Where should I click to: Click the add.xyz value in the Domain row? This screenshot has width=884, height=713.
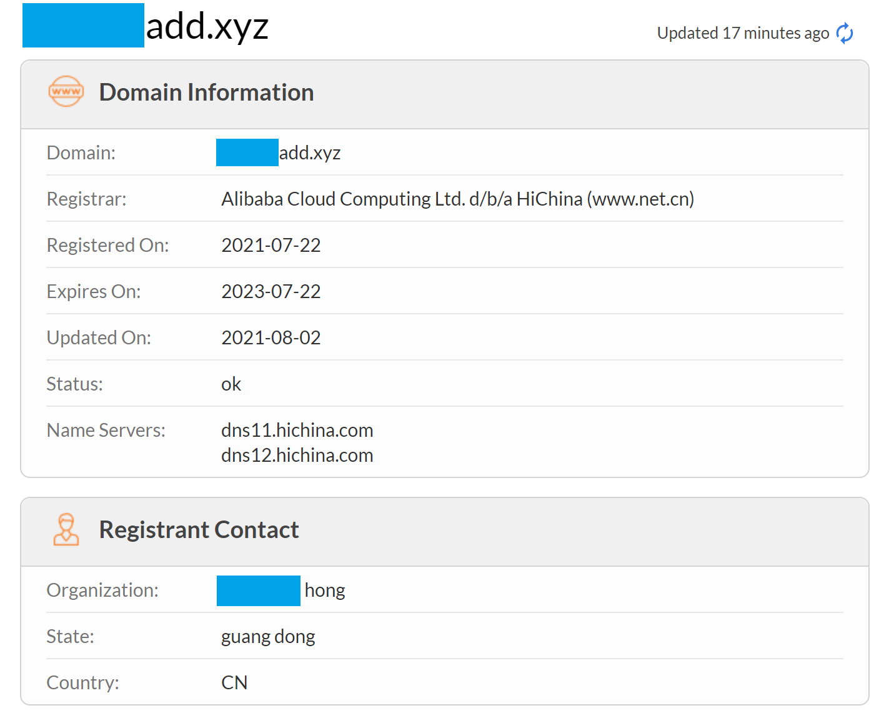coord(309,153)
